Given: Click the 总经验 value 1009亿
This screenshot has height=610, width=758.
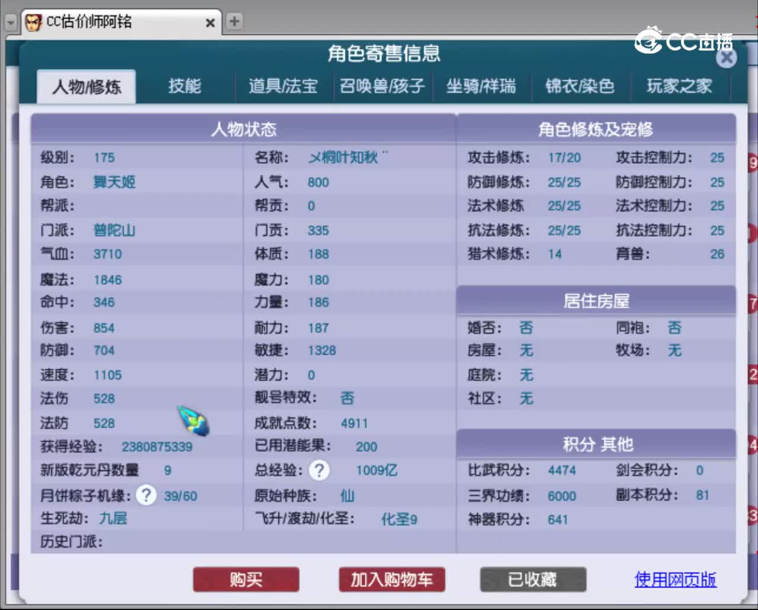Looking at the screenshot, I should [377, 470].
